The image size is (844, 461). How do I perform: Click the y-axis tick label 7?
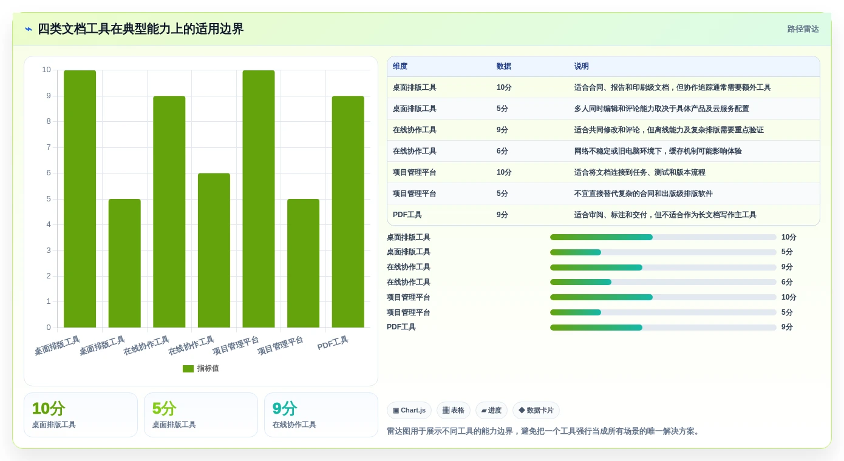coord(49,147)
